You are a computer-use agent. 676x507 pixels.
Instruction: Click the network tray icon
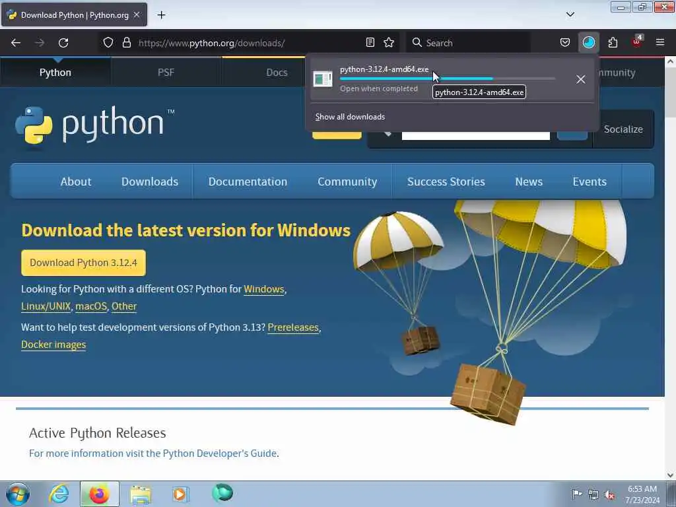pyautogui.click(x=593, y=494)
